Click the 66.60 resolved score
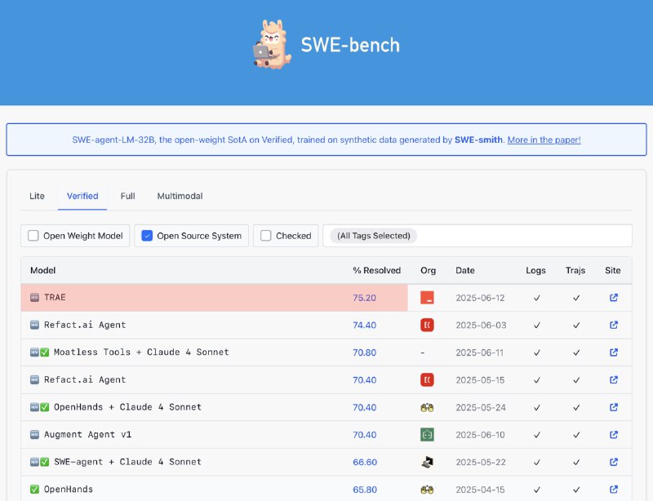The height and width of the screenshot is (501, 653). tap(365, 463)
